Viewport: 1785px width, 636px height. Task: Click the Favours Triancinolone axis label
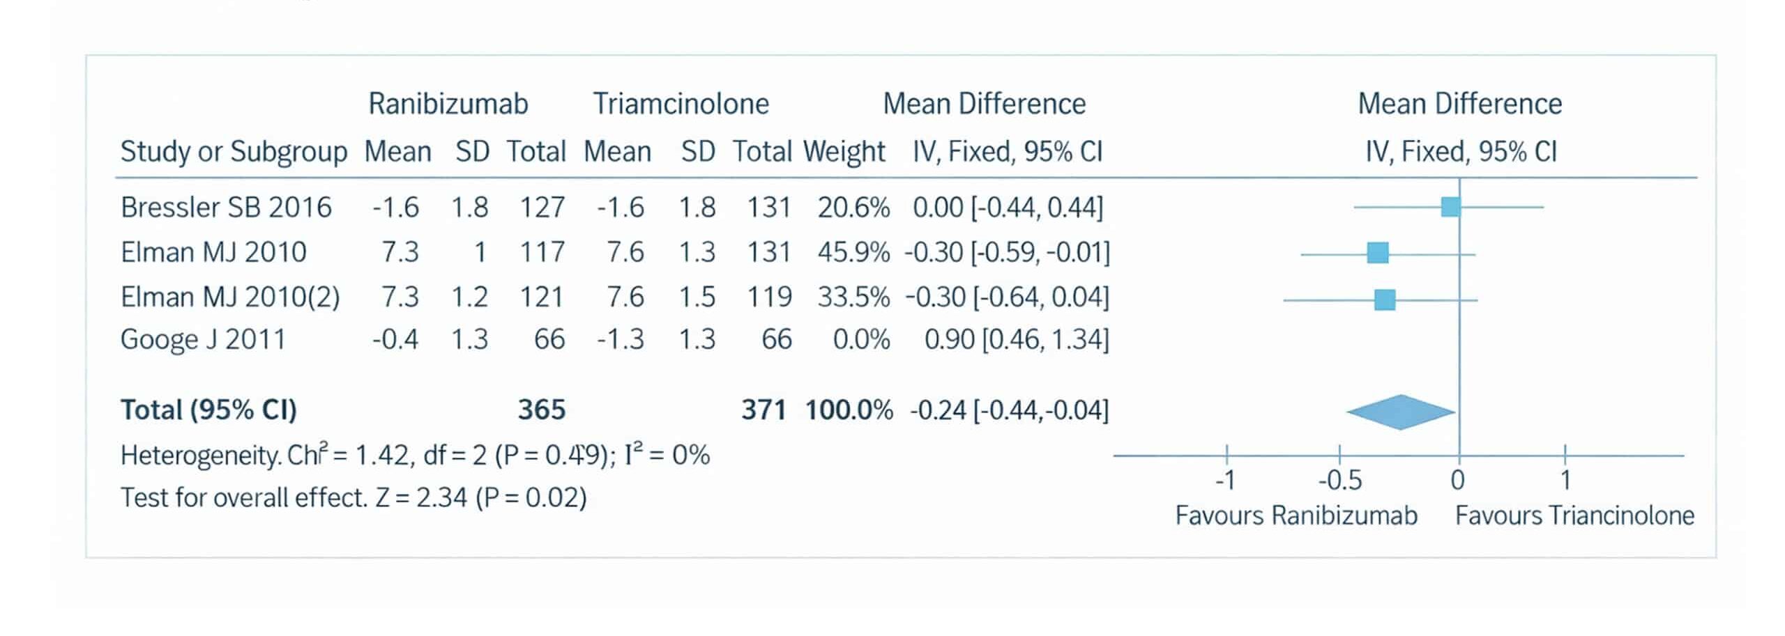pyautogui.click(x=1574, y=515)
